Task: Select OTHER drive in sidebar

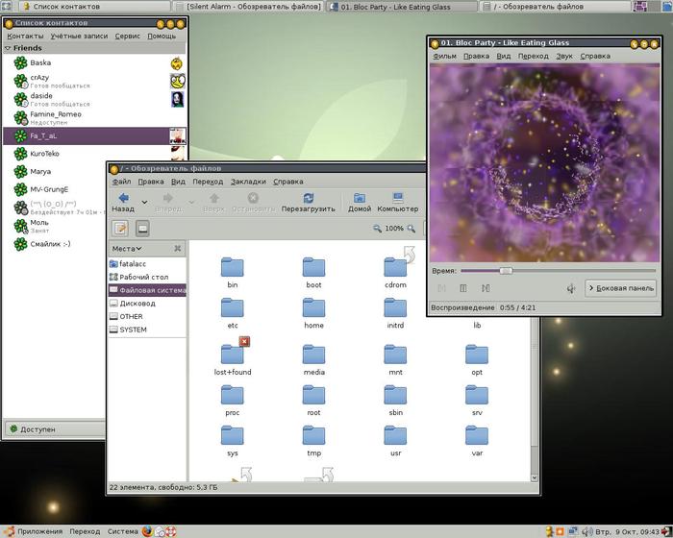Action: pyautogui.click(x=147, y=317)
